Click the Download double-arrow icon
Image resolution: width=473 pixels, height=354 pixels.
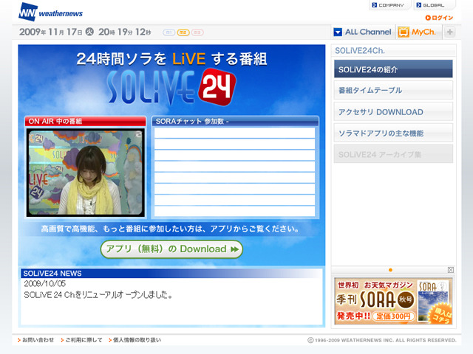coord(234,249)
